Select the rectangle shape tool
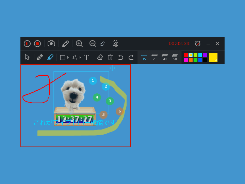This screenshot has width=245, height=184. [63, 58]
